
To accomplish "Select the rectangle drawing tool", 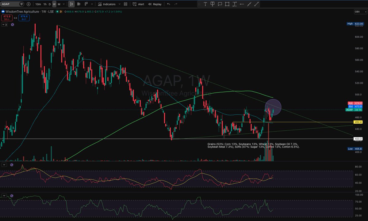I will [x=227, y=4].
